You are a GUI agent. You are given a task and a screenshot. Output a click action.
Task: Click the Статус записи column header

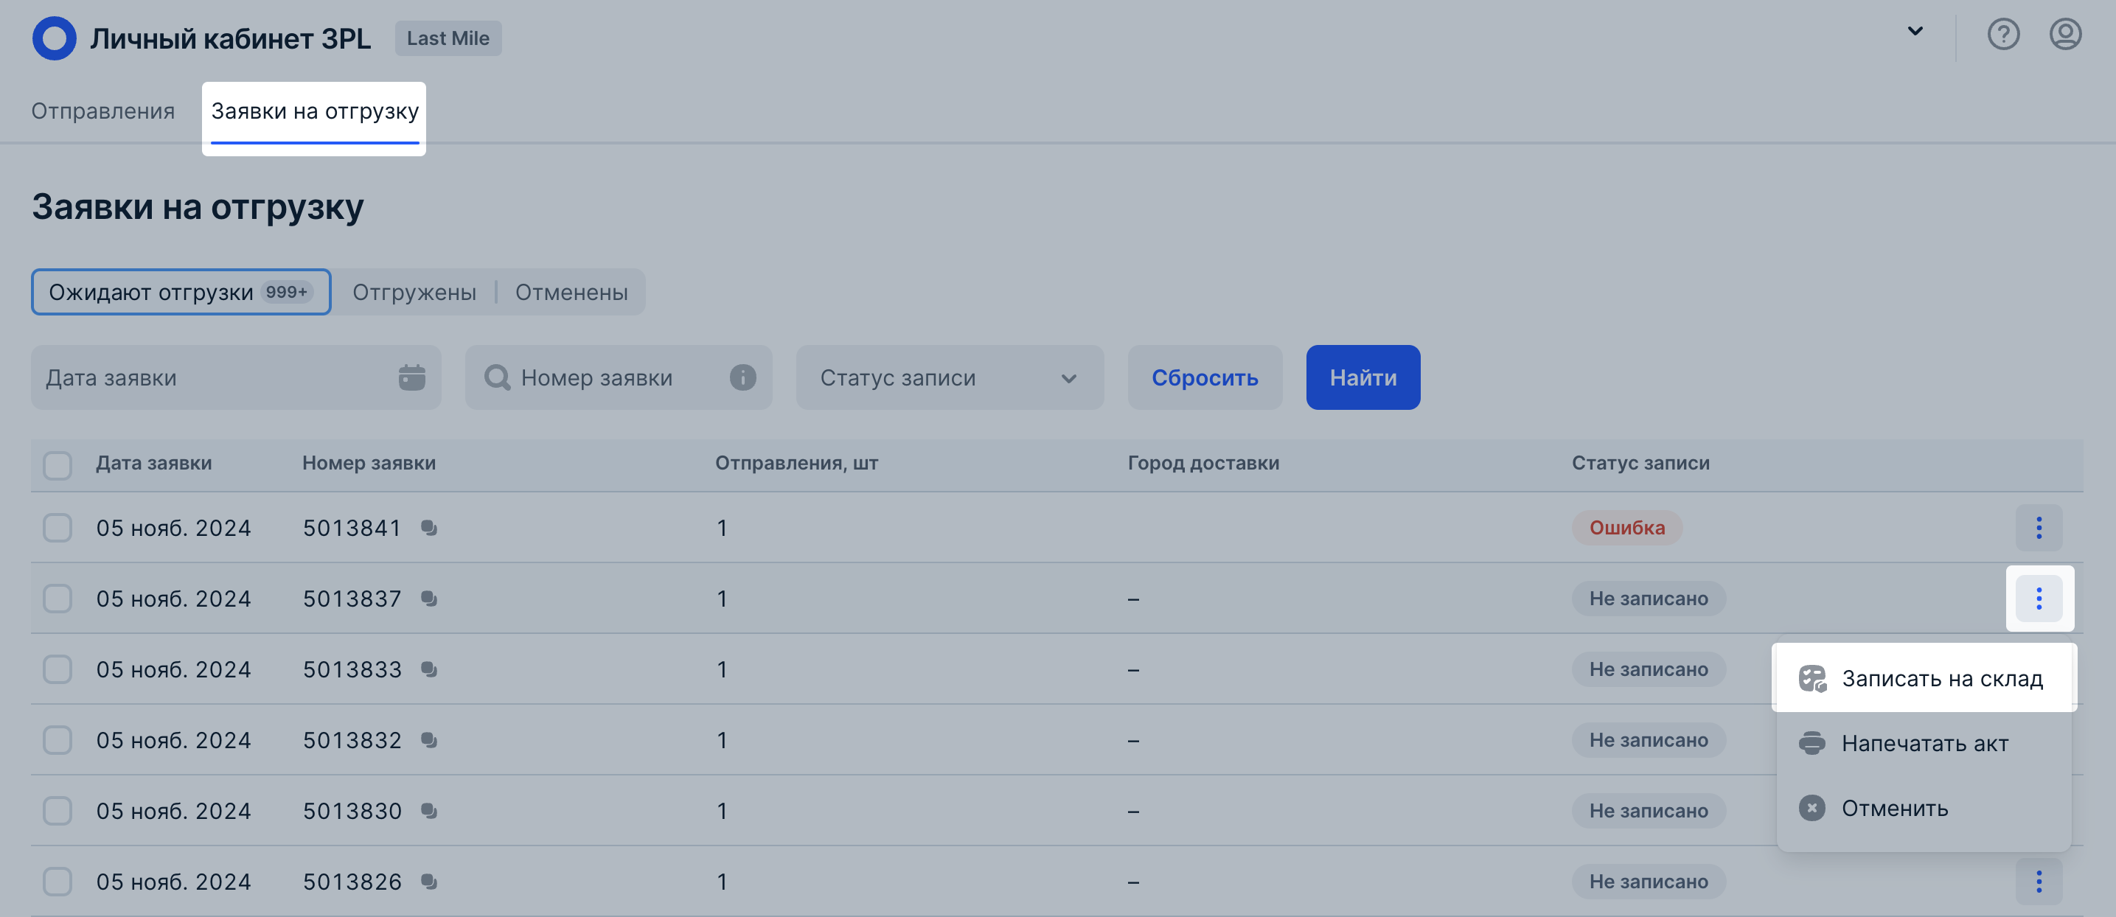pyautogui.click(x=1640, y=463)
